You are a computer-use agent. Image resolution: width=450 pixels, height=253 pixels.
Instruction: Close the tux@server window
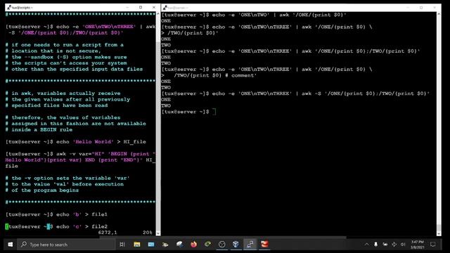435,8
